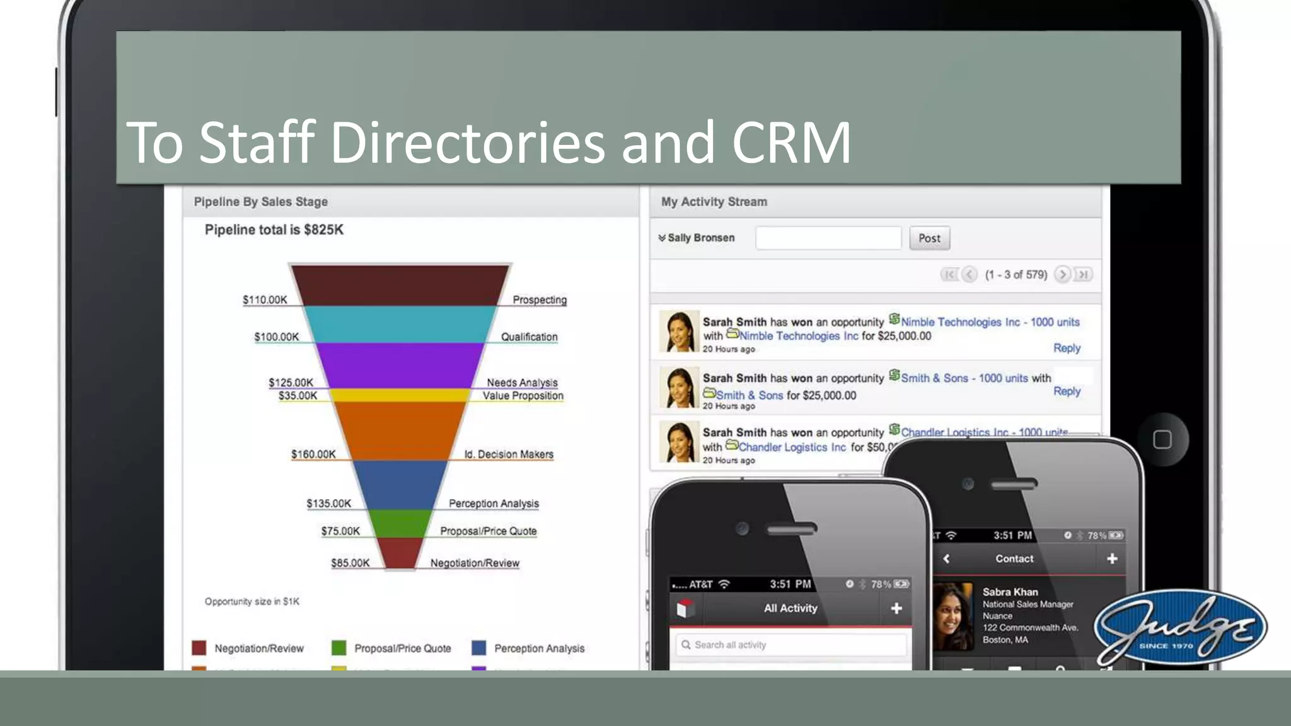The width and height of the screenshot is (1291, 726).
Task: Open Nimble Technologies Inc account link
Action: [x=799, y=336]
